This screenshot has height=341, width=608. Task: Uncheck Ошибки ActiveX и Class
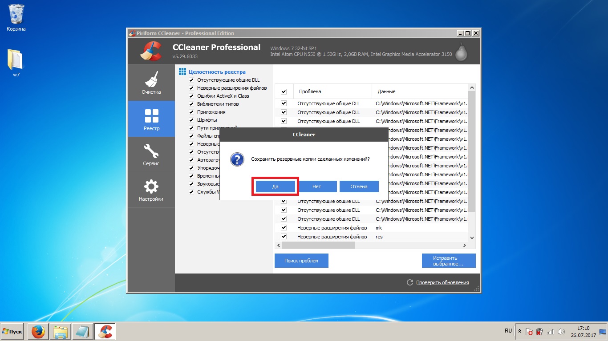191,96
